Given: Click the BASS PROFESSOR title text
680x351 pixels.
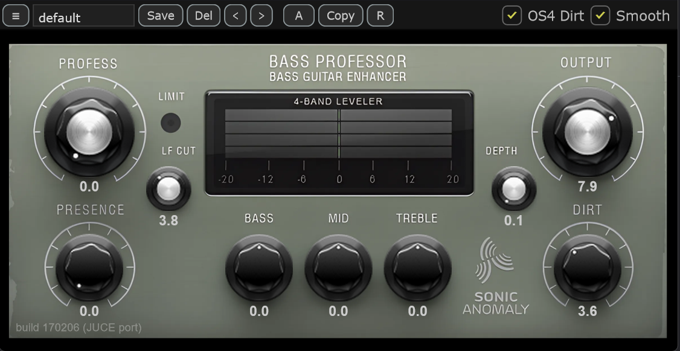Looking at the screenshot, I should point(338,62).
